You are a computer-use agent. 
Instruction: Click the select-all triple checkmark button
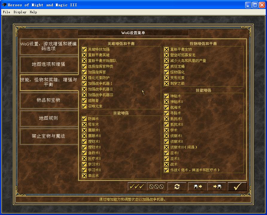pyautogui.click(x=137, y=187)
